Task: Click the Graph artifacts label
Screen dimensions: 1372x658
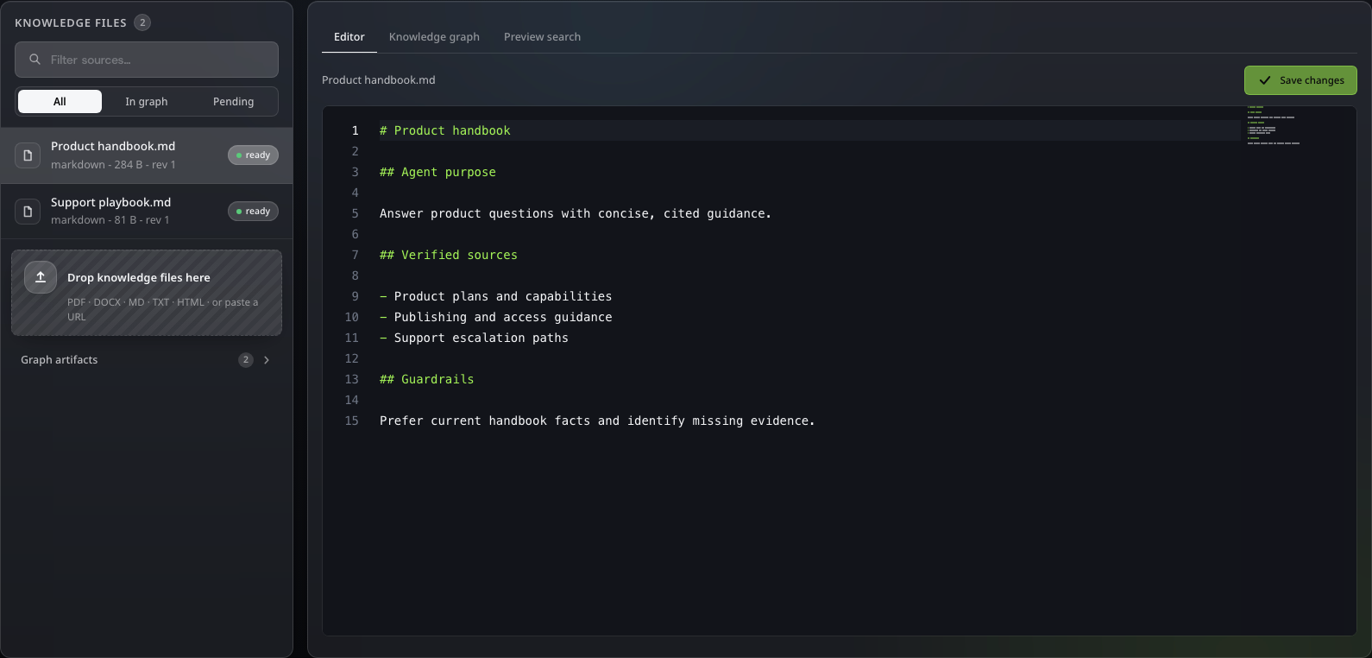Action: [60, 360]
